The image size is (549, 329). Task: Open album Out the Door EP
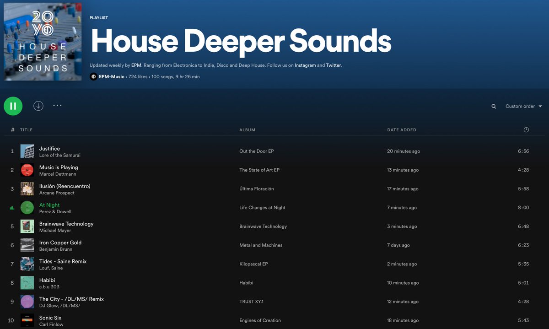[x=257, y=151]
